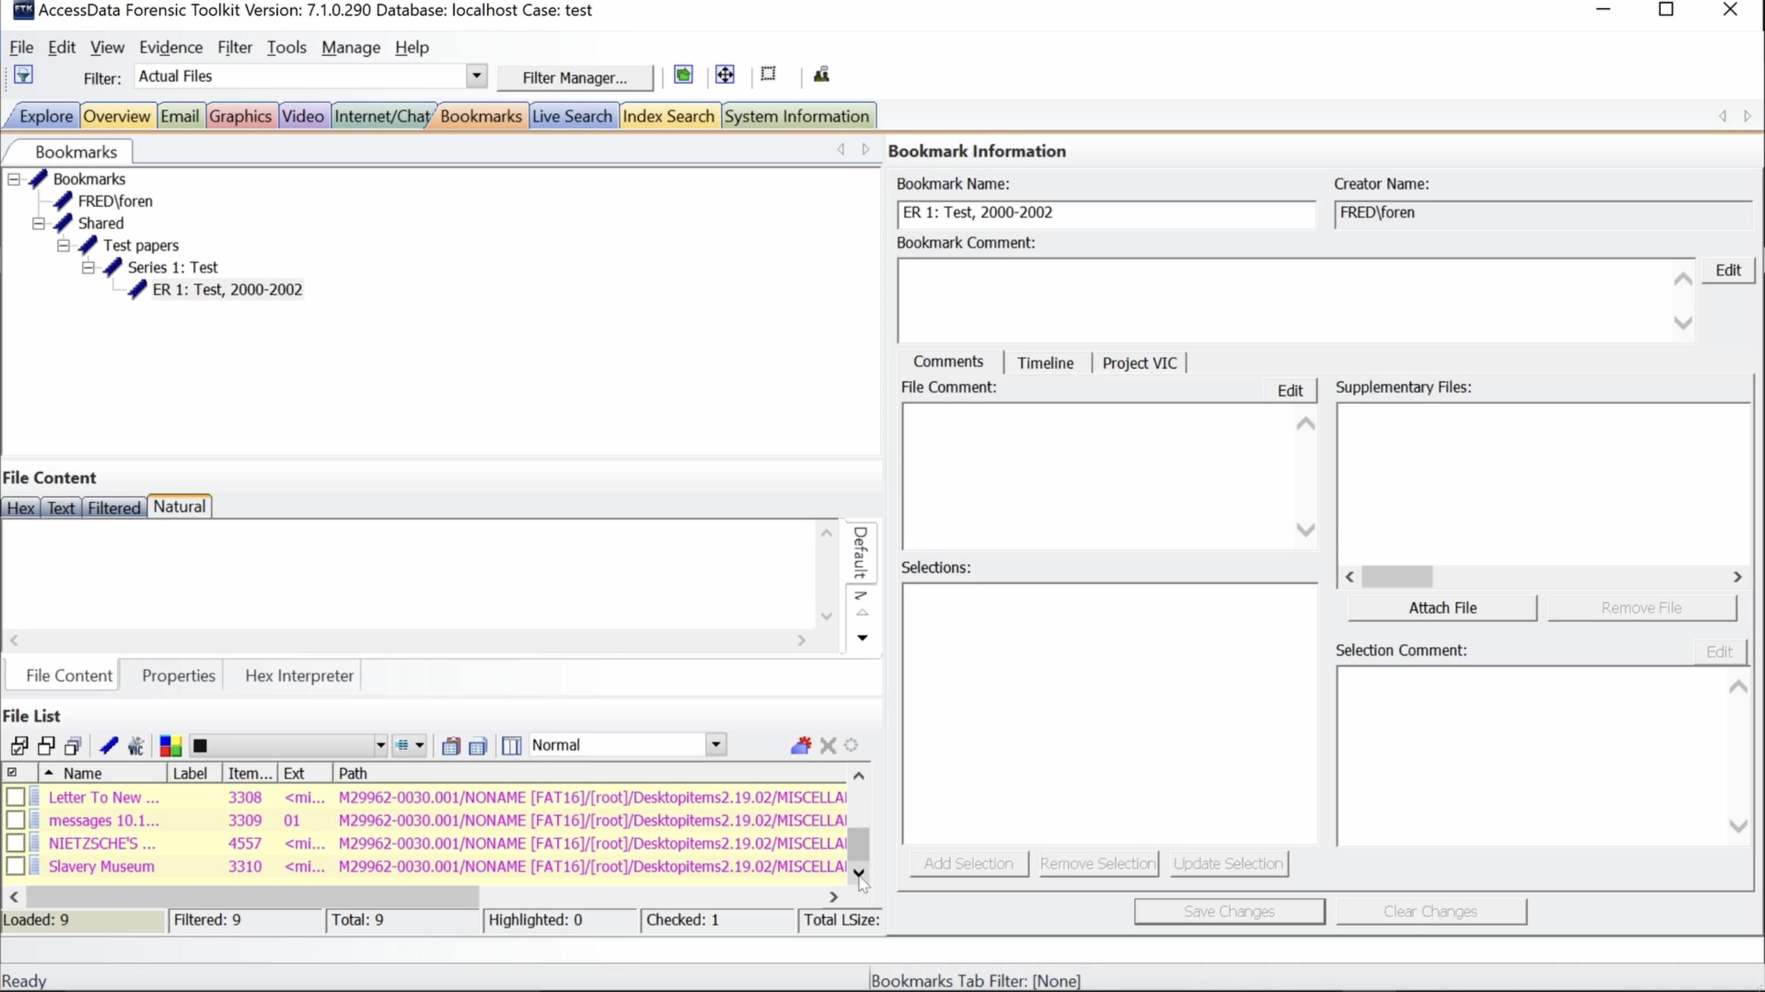Open the Actual Files filter dropdown
The width and height of the screenshot is (1765, 992).
(476, 76)
